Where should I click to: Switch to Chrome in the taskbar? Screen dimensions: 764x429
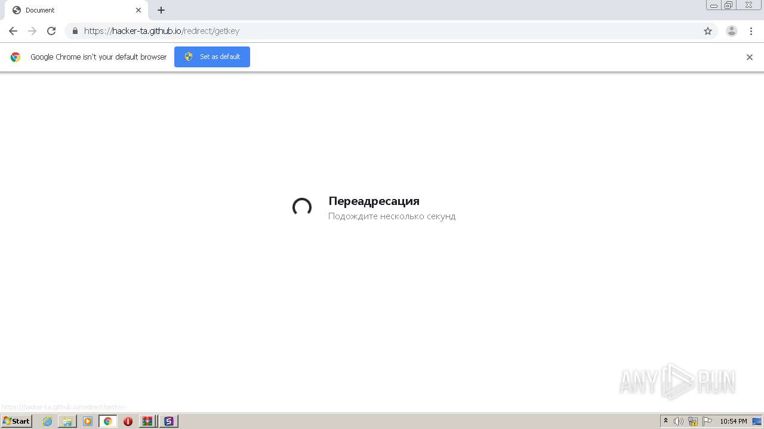click(108, 421)
